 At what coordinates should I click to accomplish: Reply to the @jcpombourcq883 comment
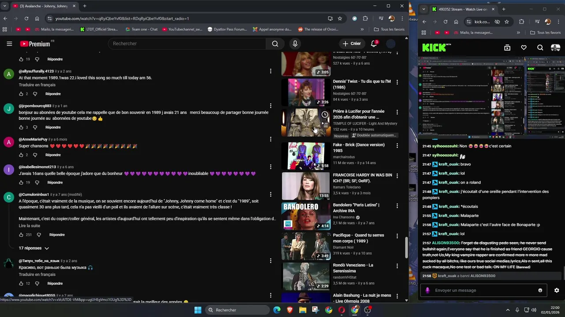point(53,127)
